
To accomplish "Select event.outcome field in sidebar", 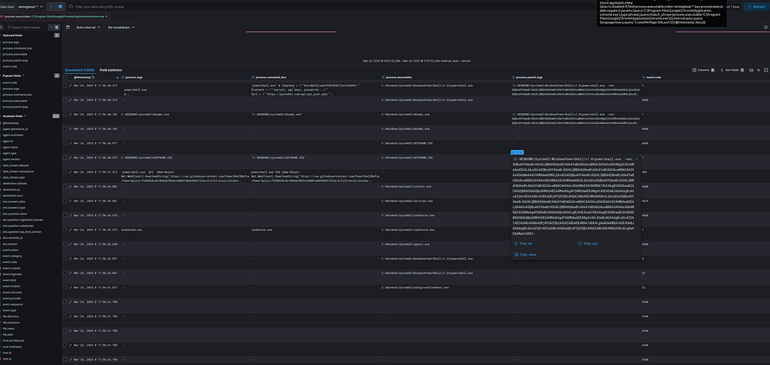I will 12,292.
